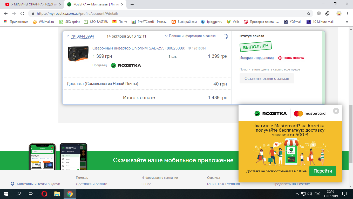The image size is (353, 199).
Task: Click ROZETKA logo in promo popup
Action: tap(270, 113)
